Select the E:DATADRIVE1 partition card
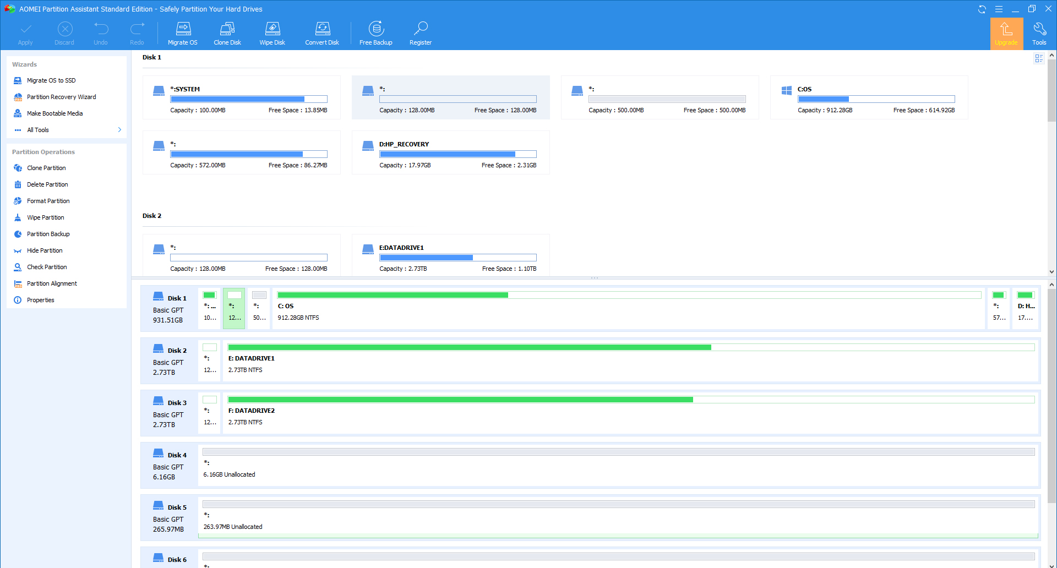 [x=451, y=255]
